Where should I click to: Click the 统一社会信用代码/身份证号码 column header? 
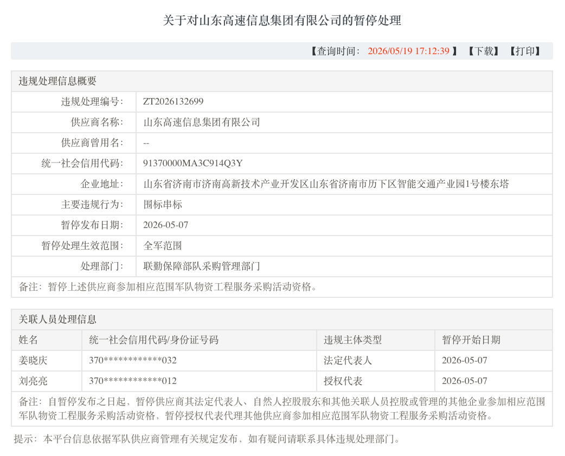[x=154, y=340]
